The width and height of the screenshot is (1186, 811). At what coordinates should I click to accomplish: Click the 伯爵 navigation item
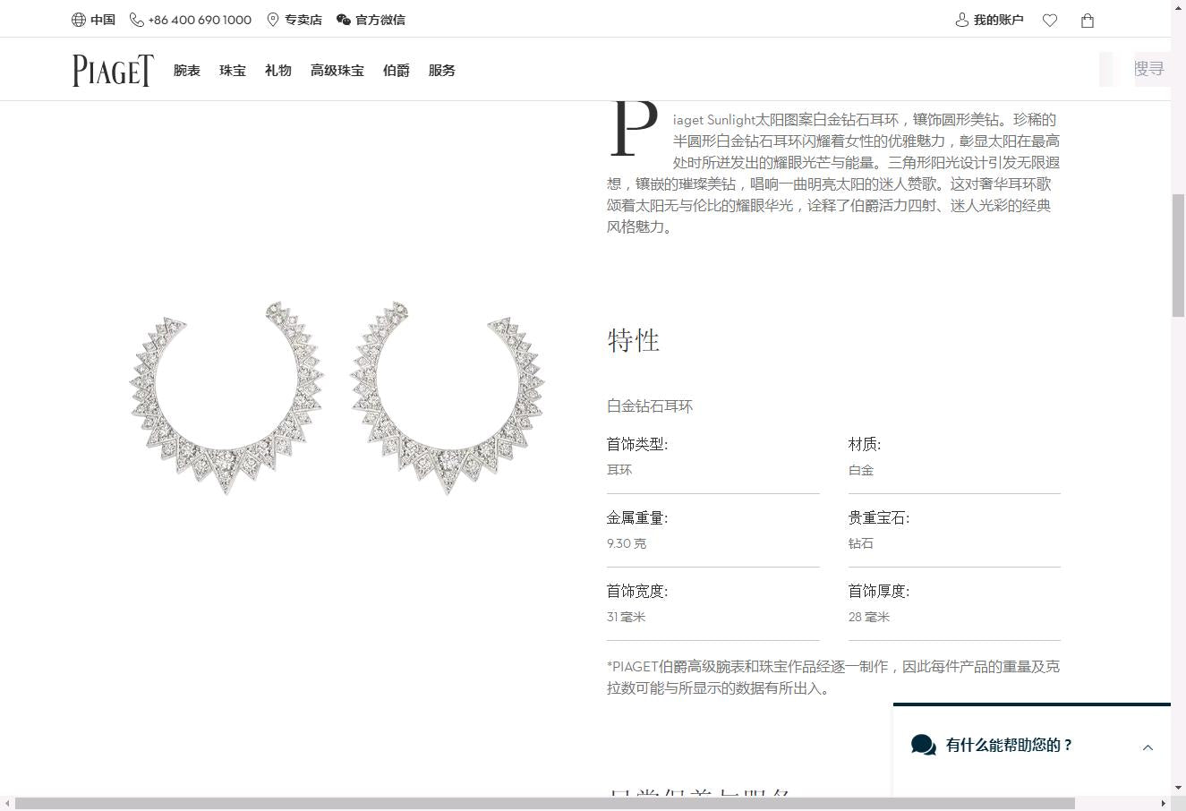396,71
